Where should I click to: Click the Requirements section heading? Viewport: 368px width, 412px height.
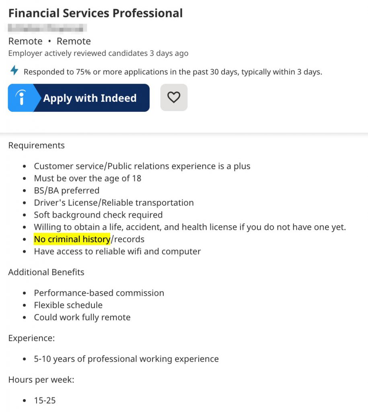pos(37,145)
